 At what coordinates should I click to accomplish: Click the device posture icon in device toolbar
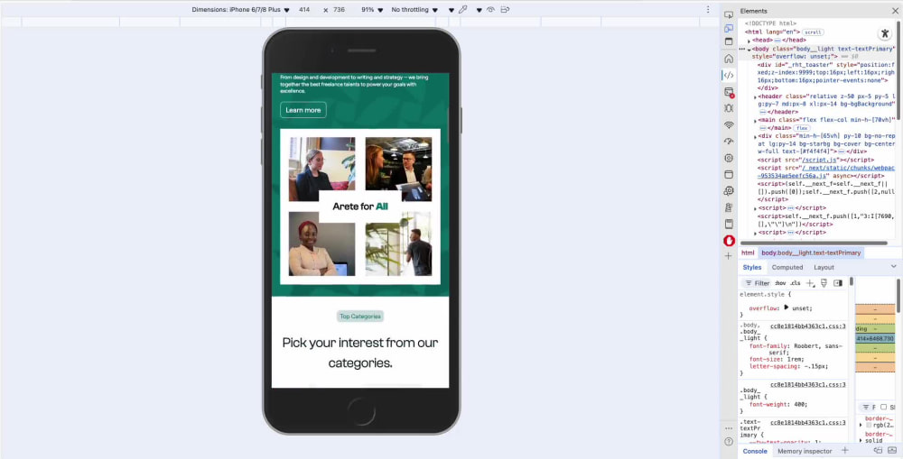pyautogui.click(x=505, y=10)
